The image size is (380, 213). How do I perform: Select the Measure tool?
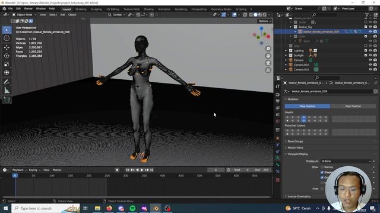(x=7, y=91)
